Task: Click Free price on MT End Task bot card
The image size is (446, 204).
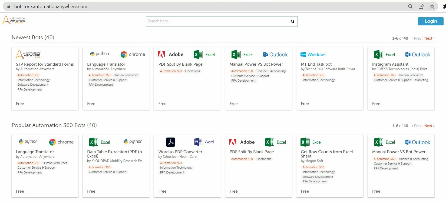Action: coord(305,104)
